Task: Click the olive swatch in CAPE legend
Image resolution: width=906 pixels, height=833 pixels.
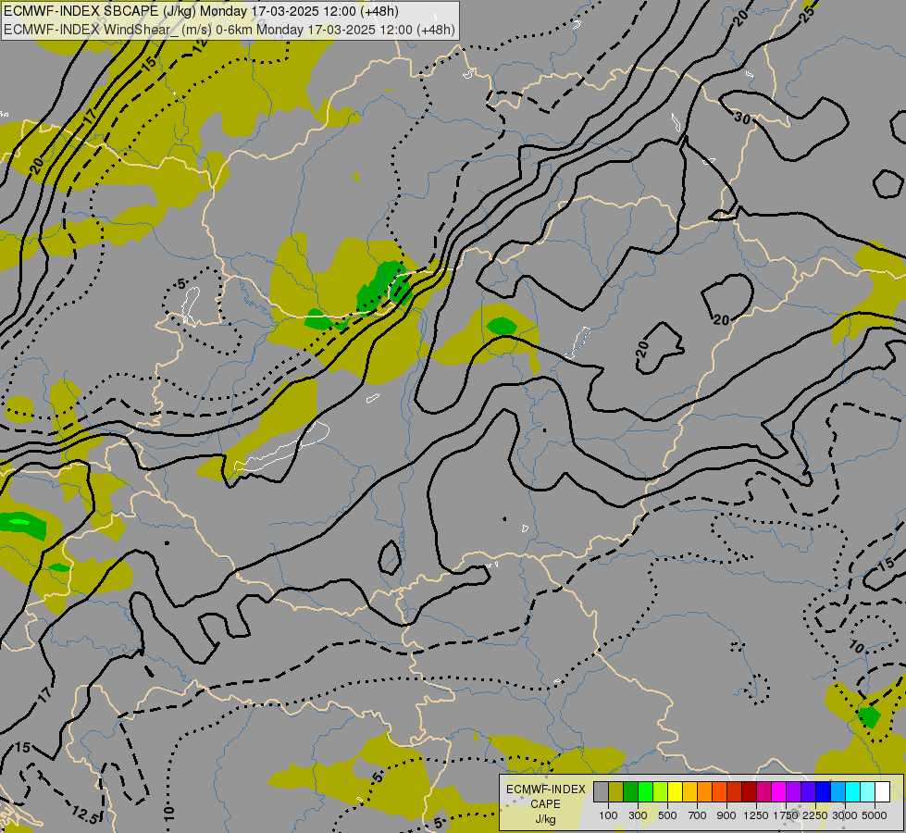Action: (616, 792)
